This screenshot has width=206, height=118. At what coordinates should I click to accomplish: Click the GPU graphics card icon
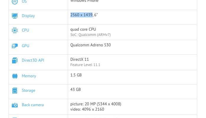tap(14, 46)
